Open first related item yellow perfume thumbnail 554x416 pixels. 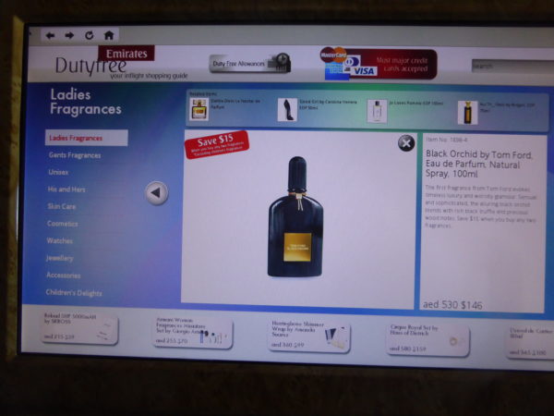click(199, 109)
